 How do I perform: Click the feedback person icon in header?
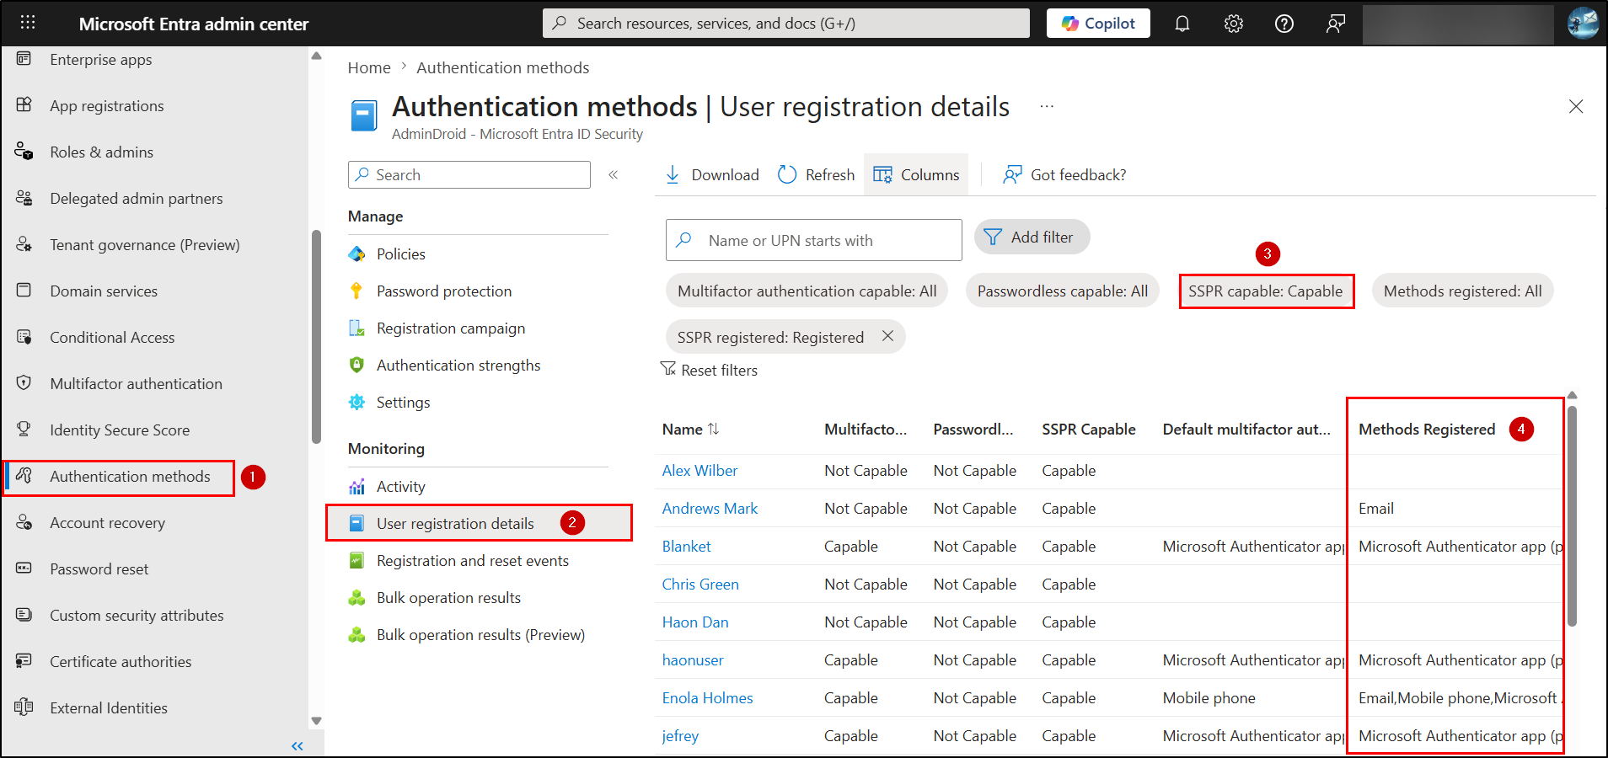click(x=1336, y=24)
